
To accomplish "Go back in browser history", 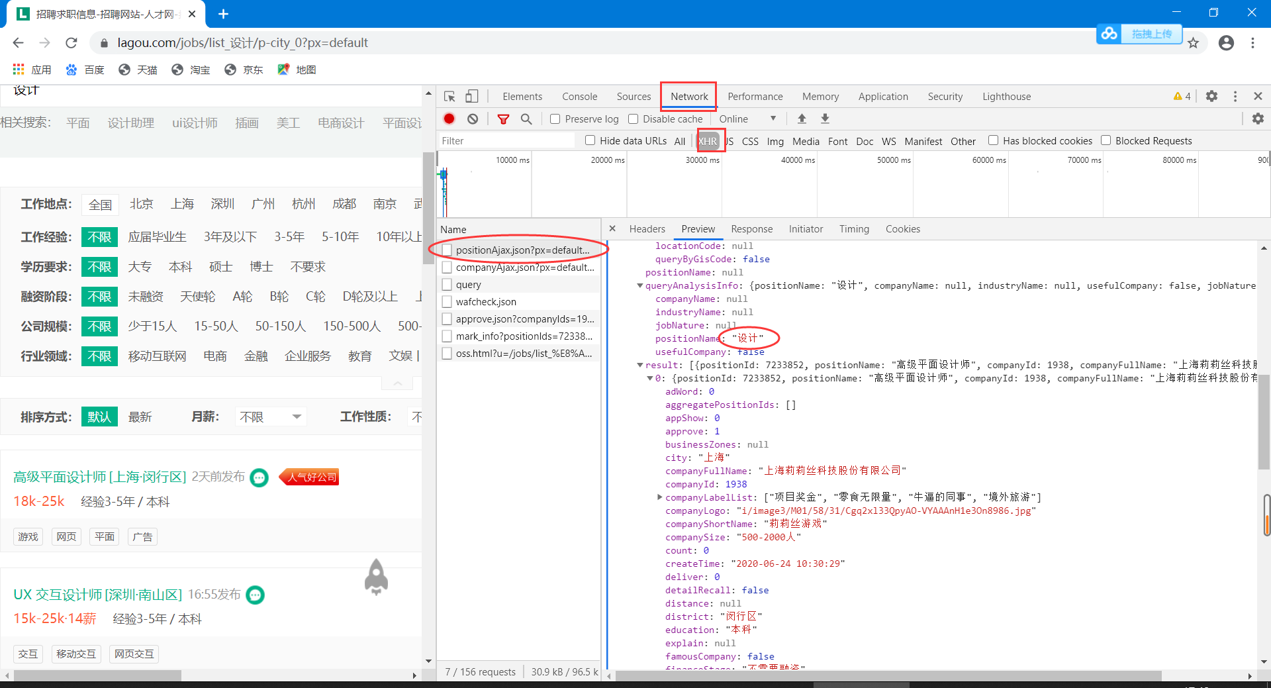I will tap(18, 42).
